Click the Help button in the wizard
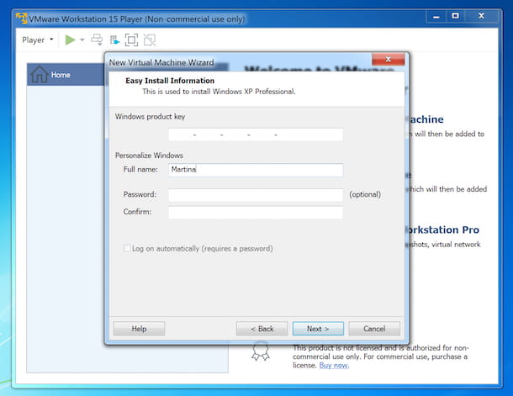 tap(139, 329)
